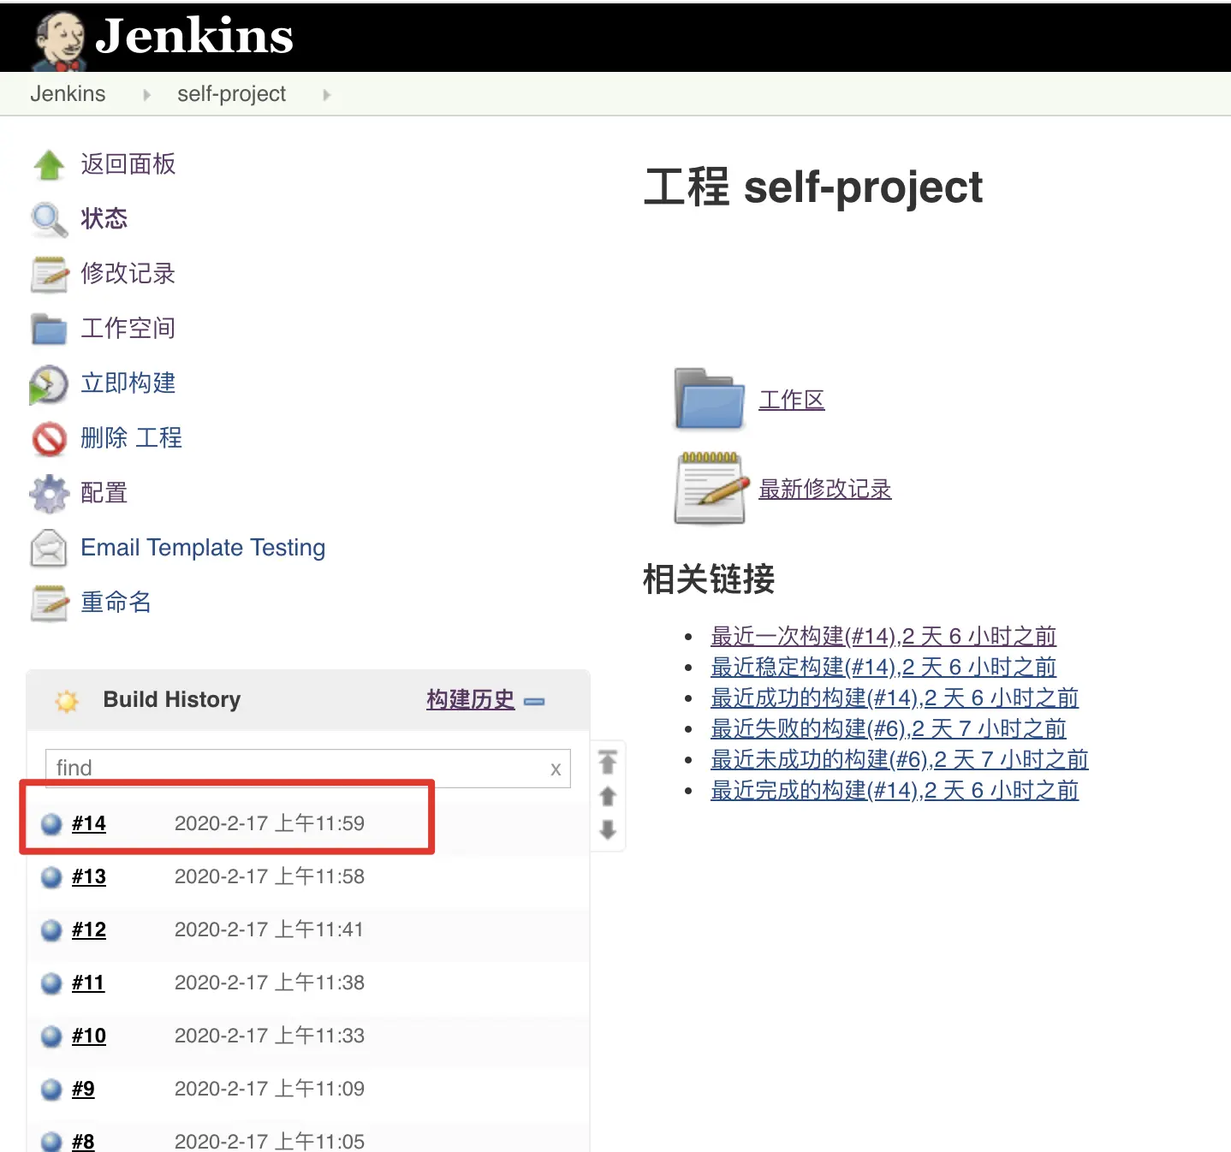Open 最近完成的构建(#14) link
This screenshot has height=1152, width=1231.
point(895,791)
